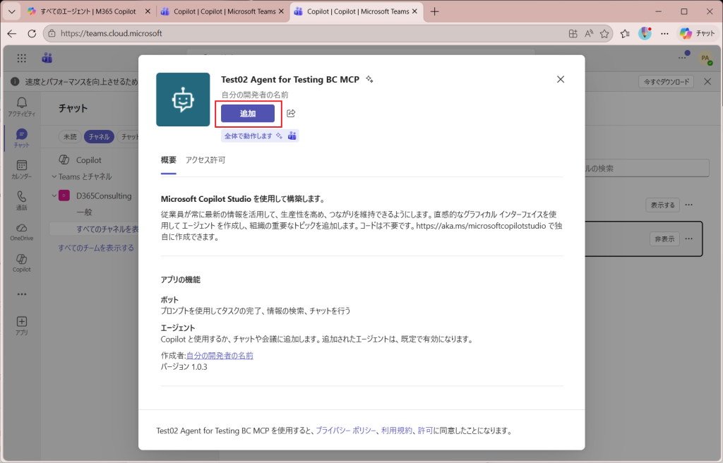Click the share link icon beside 追加
This screenshot has height=463, width=723.
click(291, 114)
